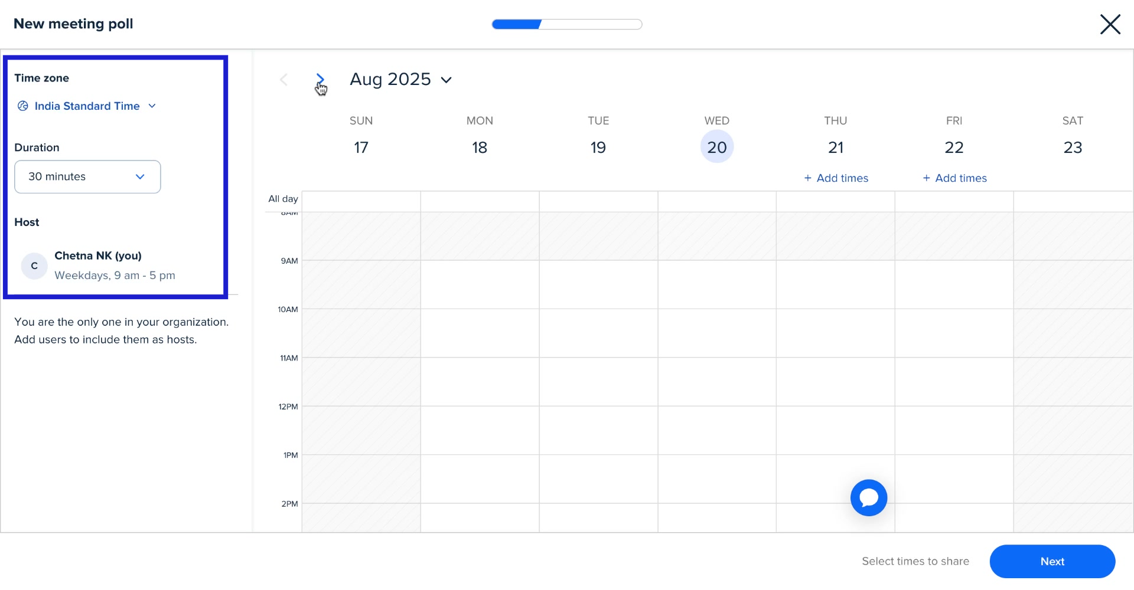The width and height of the screenshot is (1134, 590).
Task: Open the chat support bubble
Action: (868, 497)
